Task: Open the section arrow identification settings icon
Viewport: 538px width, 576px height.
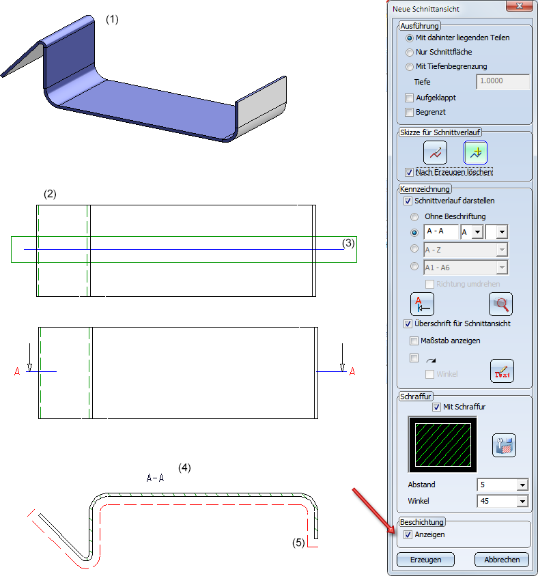Action: pyautogui.click(x=422, y=304)
